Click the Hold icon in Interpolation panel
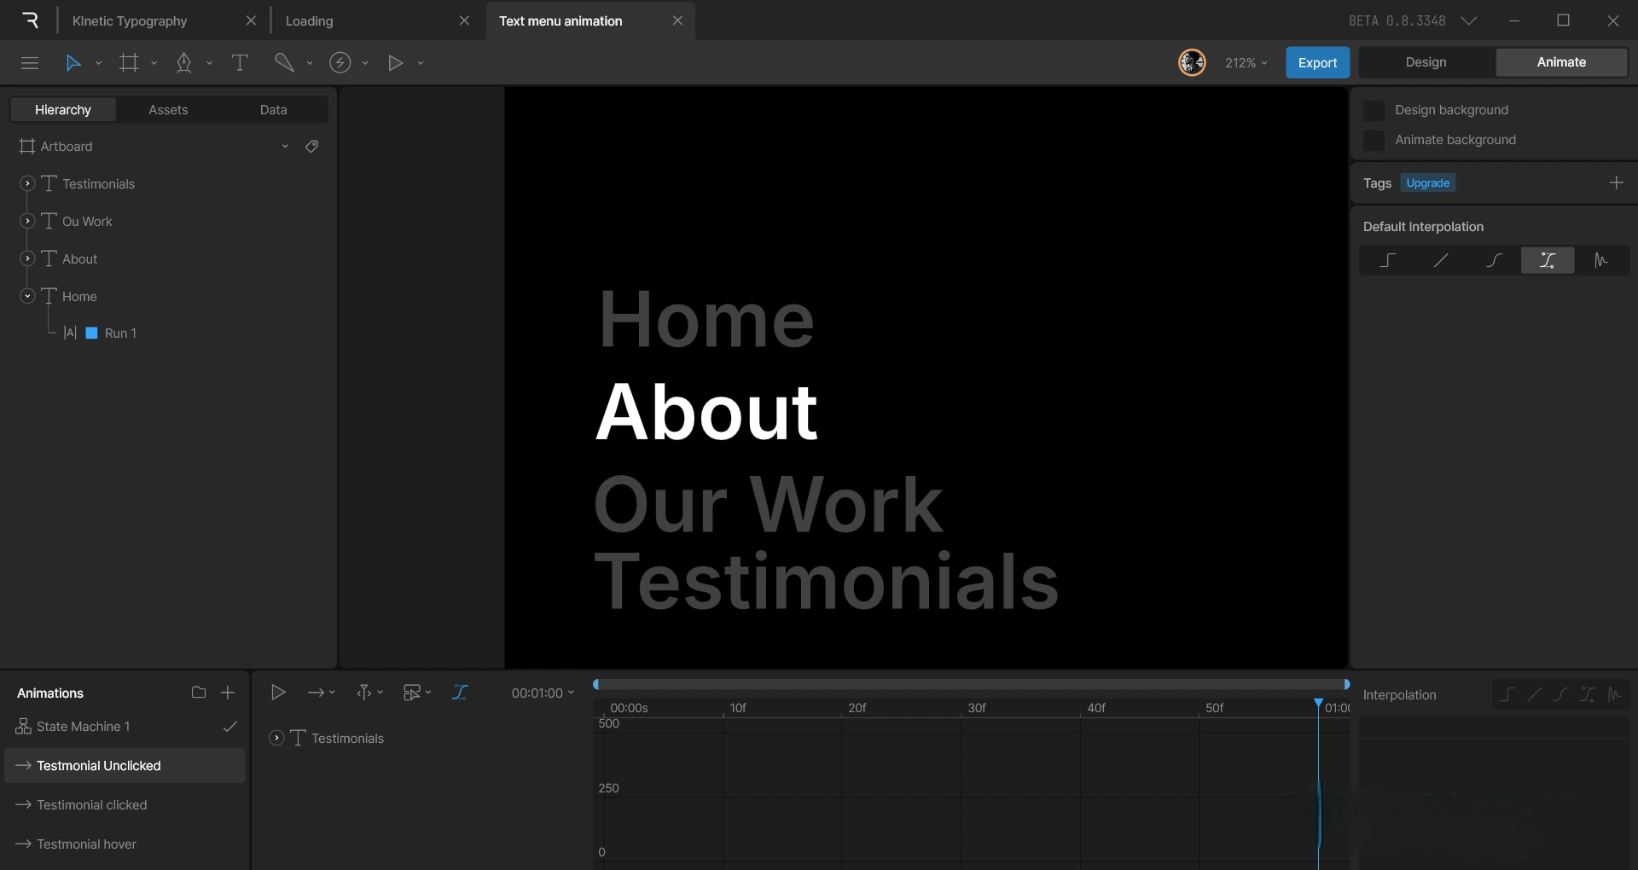Screen dimensions: 1638x870 coord(1507,694)
